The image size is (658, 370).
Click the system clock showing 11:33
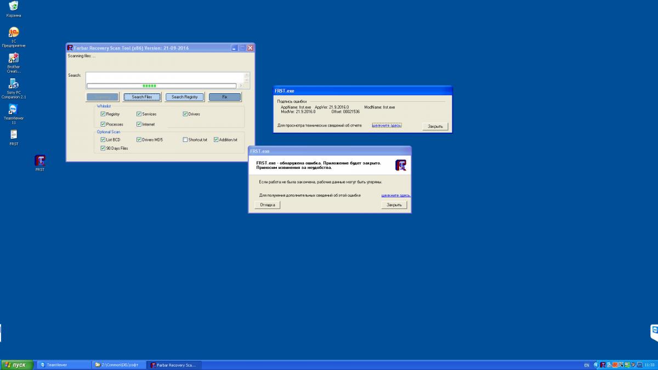[x=650, y=365]
